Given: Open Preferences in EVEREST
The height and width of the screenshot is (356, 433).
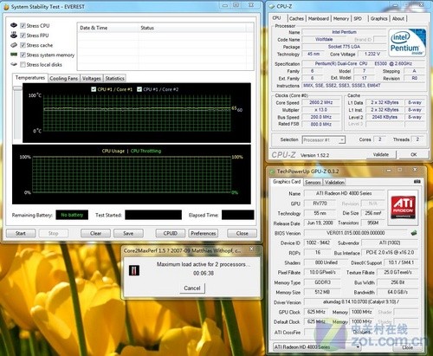Looking at the screenshot, I should click(204, 233).
